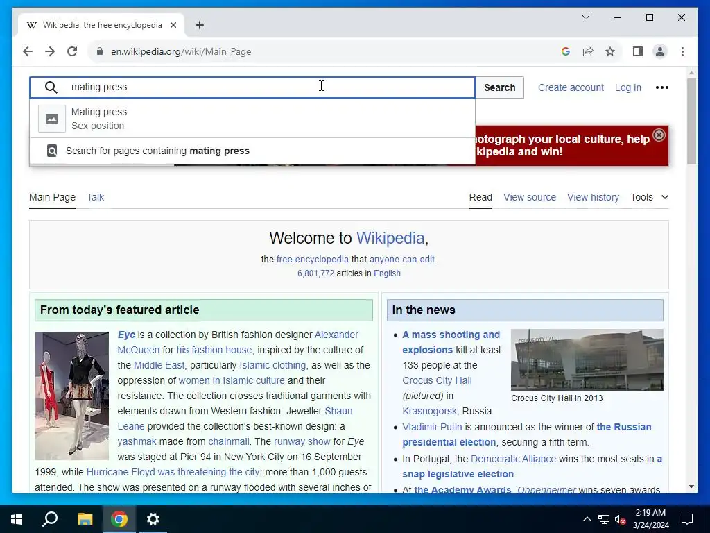
Task: Open a new browser tab
Action: click(199, 25)
